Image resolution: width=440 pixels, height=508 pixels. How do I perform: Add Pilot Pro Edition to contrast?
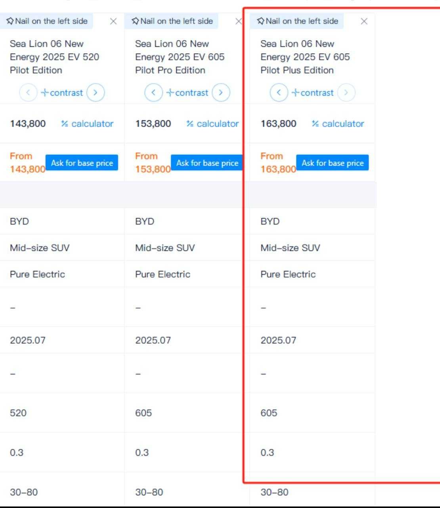187,93
